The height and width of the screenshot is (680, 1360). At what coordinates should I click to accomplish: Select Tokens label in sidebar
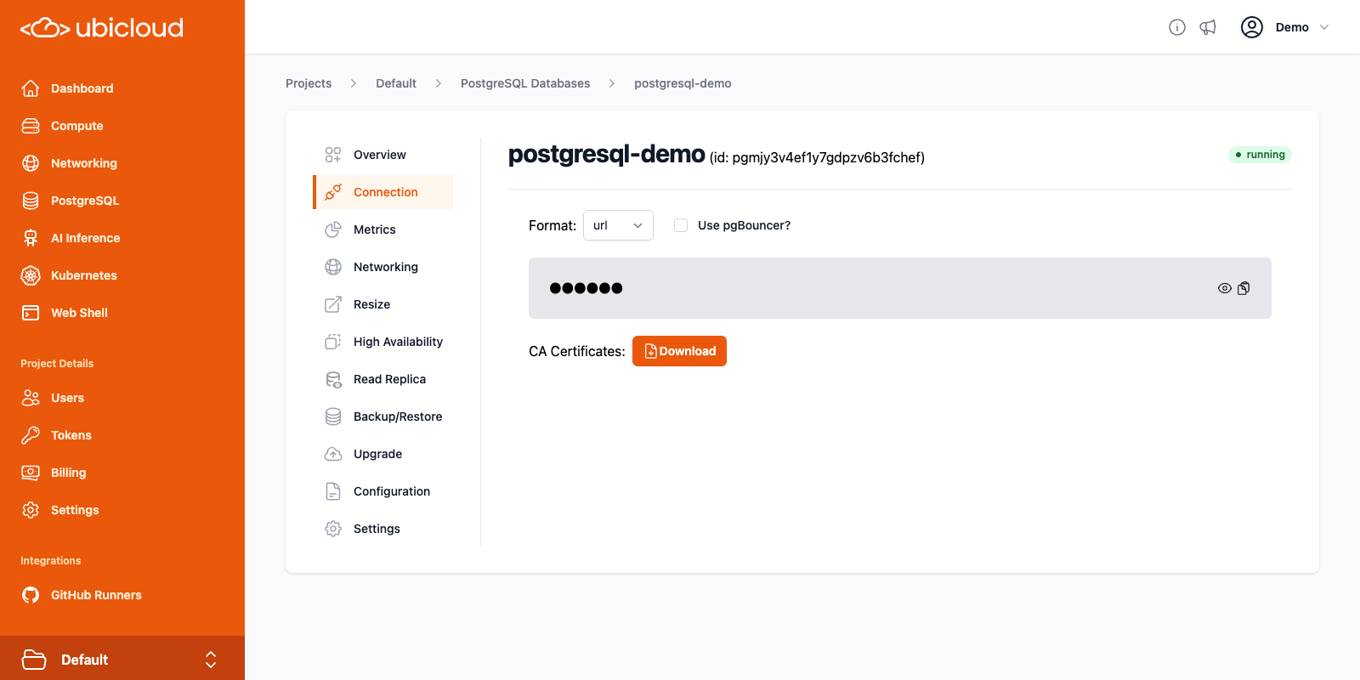coord(71,435)
